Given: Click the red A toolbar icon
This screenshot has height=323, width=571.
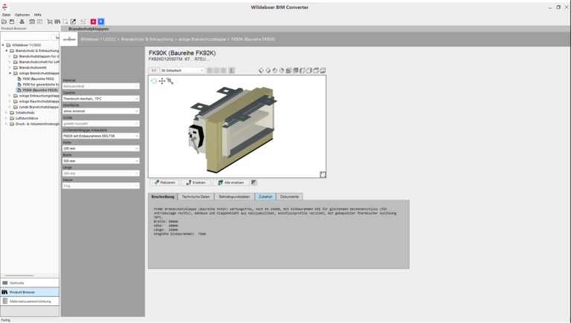Looking at the screenshot, I should pos(93,22).
